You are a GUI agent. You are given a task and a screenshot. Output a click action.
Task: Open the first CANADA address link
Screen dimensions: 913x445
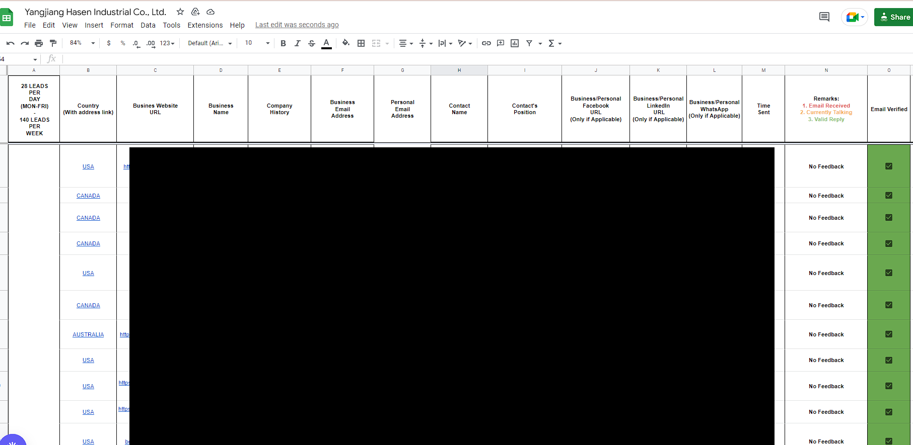88,196
